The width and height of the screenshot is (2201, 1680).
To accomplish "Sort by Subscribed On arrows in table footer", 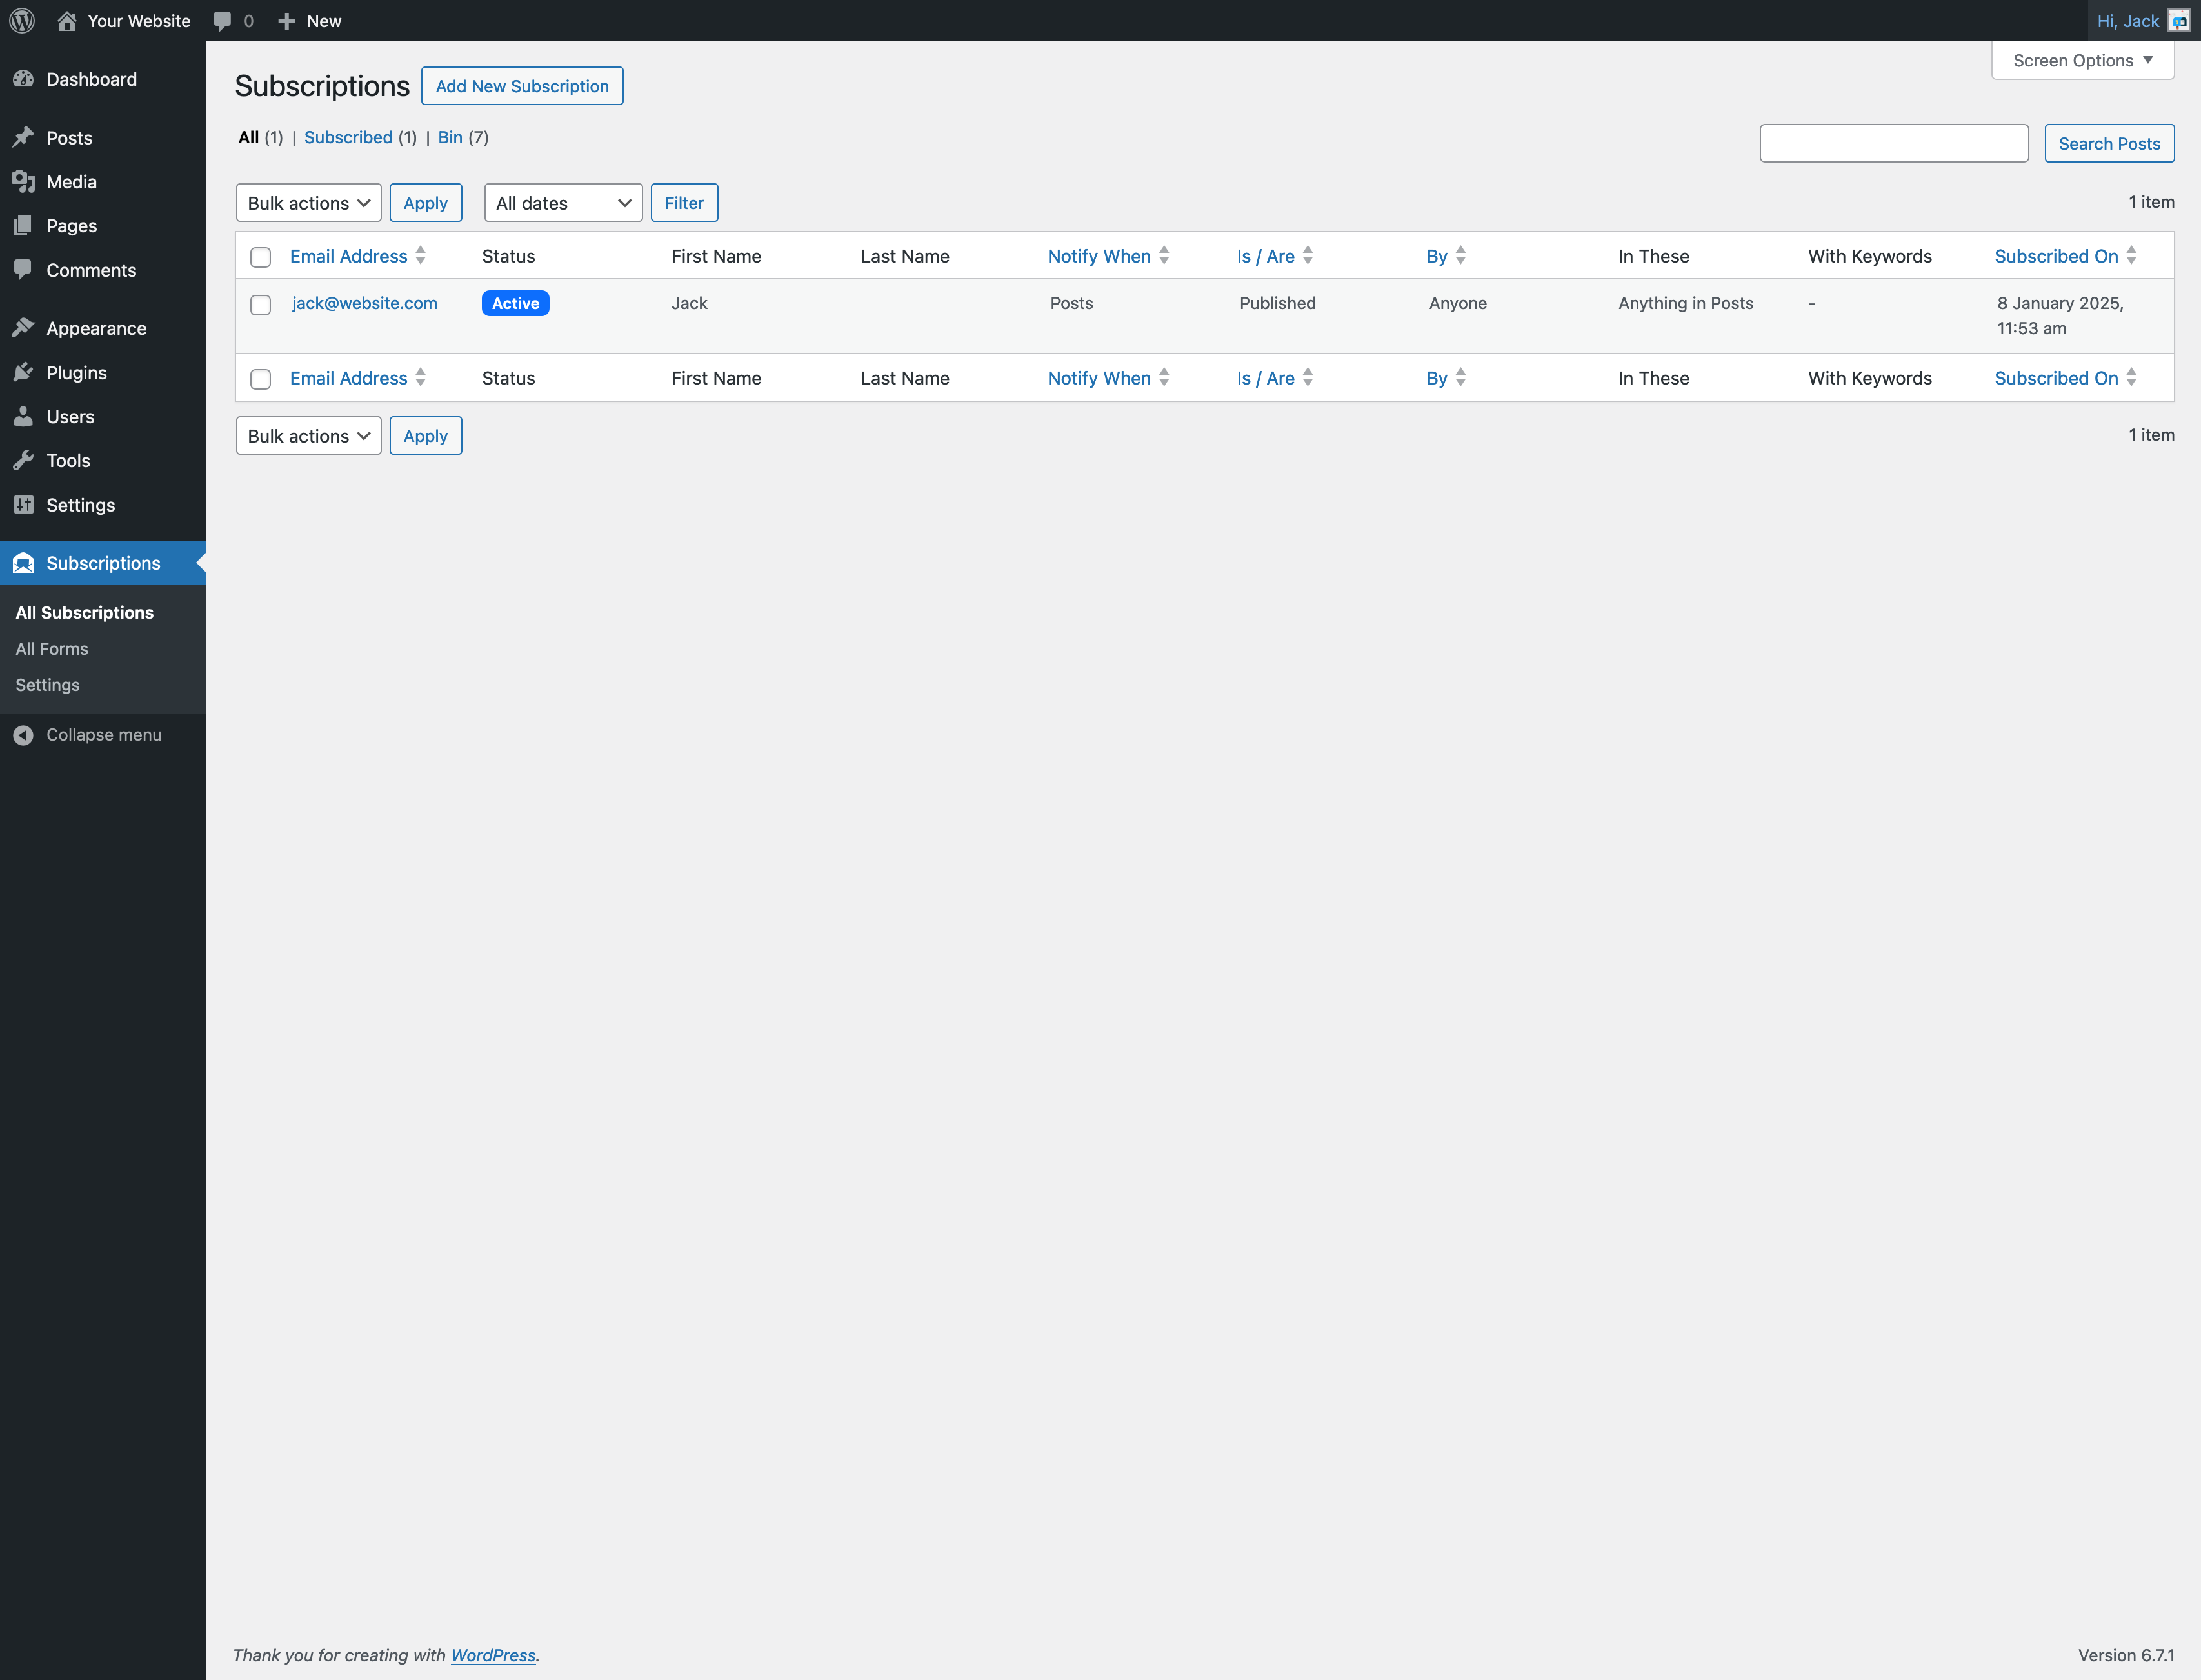I will pos(2132,378).
